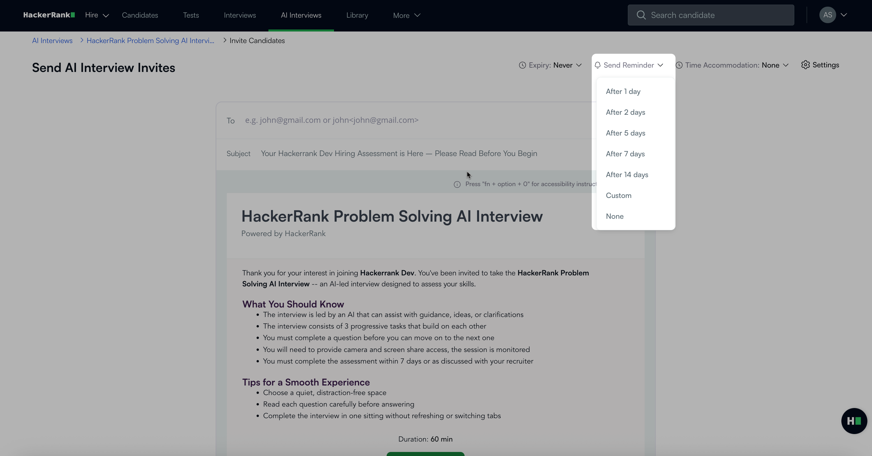
Task: Click the bullet about 3 progressive tasks
Action: (x=374, y=326)
